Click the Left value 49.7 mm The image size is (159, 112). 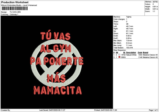(x=130, y=26)
